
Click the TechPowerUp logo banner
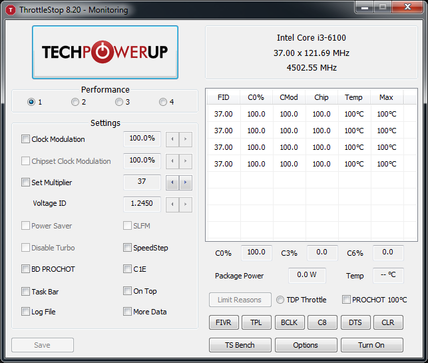pyautogui.click(x=105, y=52)
